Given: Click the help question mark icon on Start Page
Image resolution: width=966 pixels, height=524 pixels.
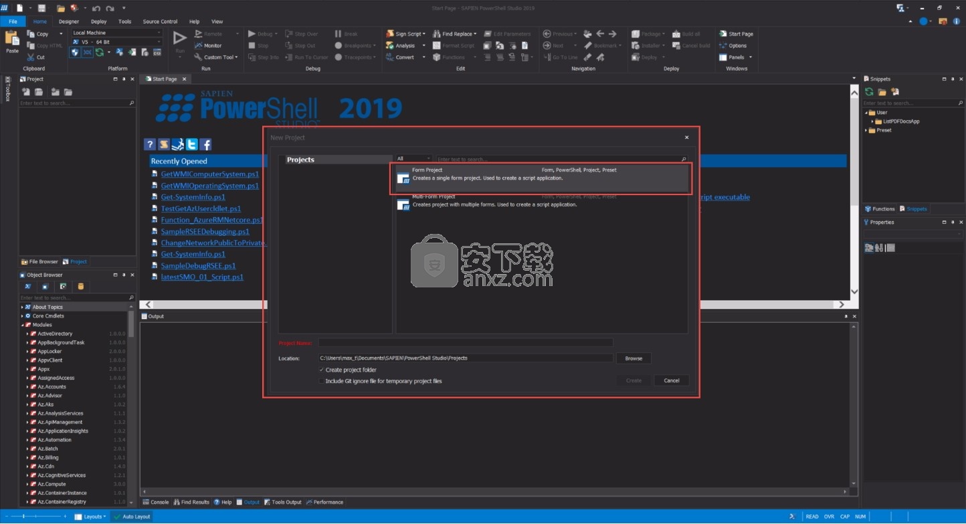Looking at the screenshot, I should click(x=150, y=144).
